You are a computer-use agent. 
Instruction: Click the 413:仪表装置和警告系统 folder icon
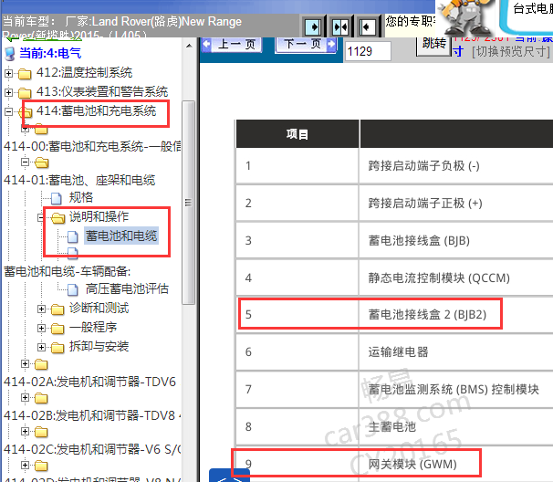click(25, 93)
